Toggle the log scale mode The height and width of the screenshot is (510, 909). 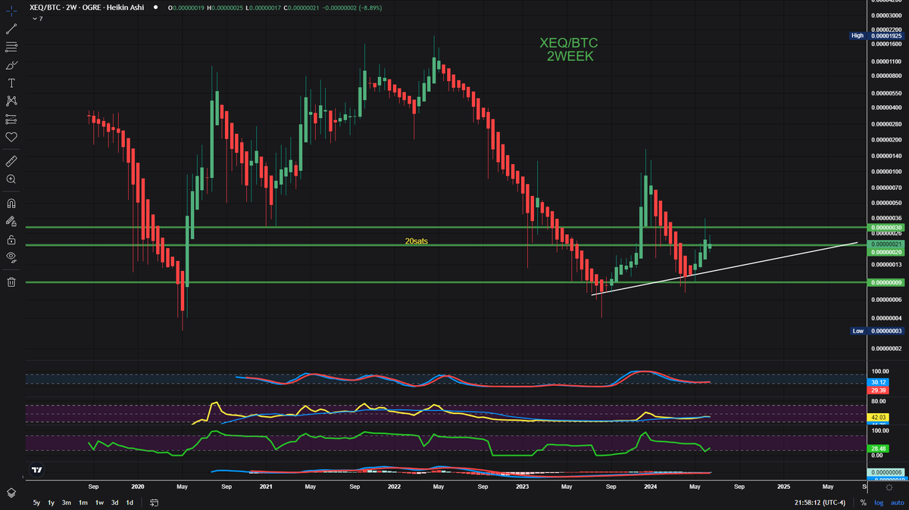click(878, 502)
